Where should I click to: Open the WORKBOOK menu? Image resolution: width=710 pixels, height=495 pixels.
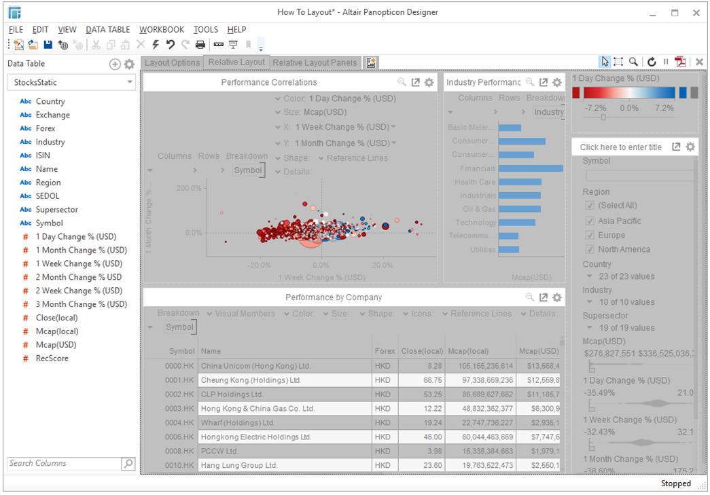[162, 30]
